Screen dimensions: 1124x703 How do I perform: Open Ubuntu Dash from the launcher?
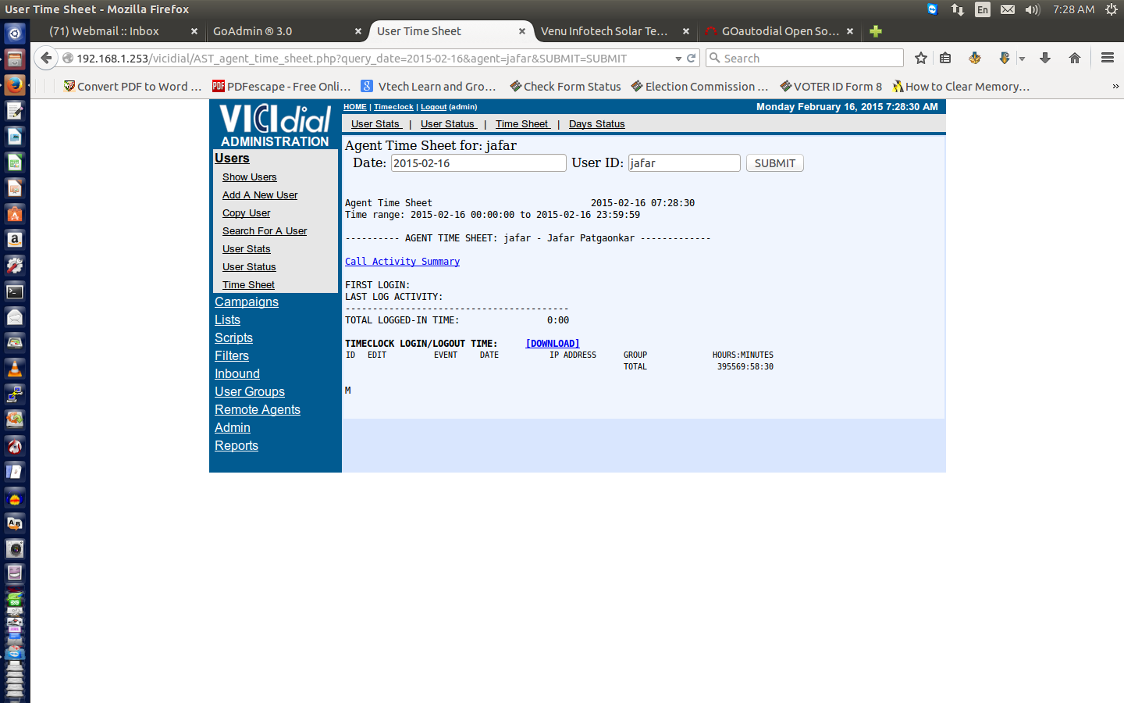pos(15,34)
